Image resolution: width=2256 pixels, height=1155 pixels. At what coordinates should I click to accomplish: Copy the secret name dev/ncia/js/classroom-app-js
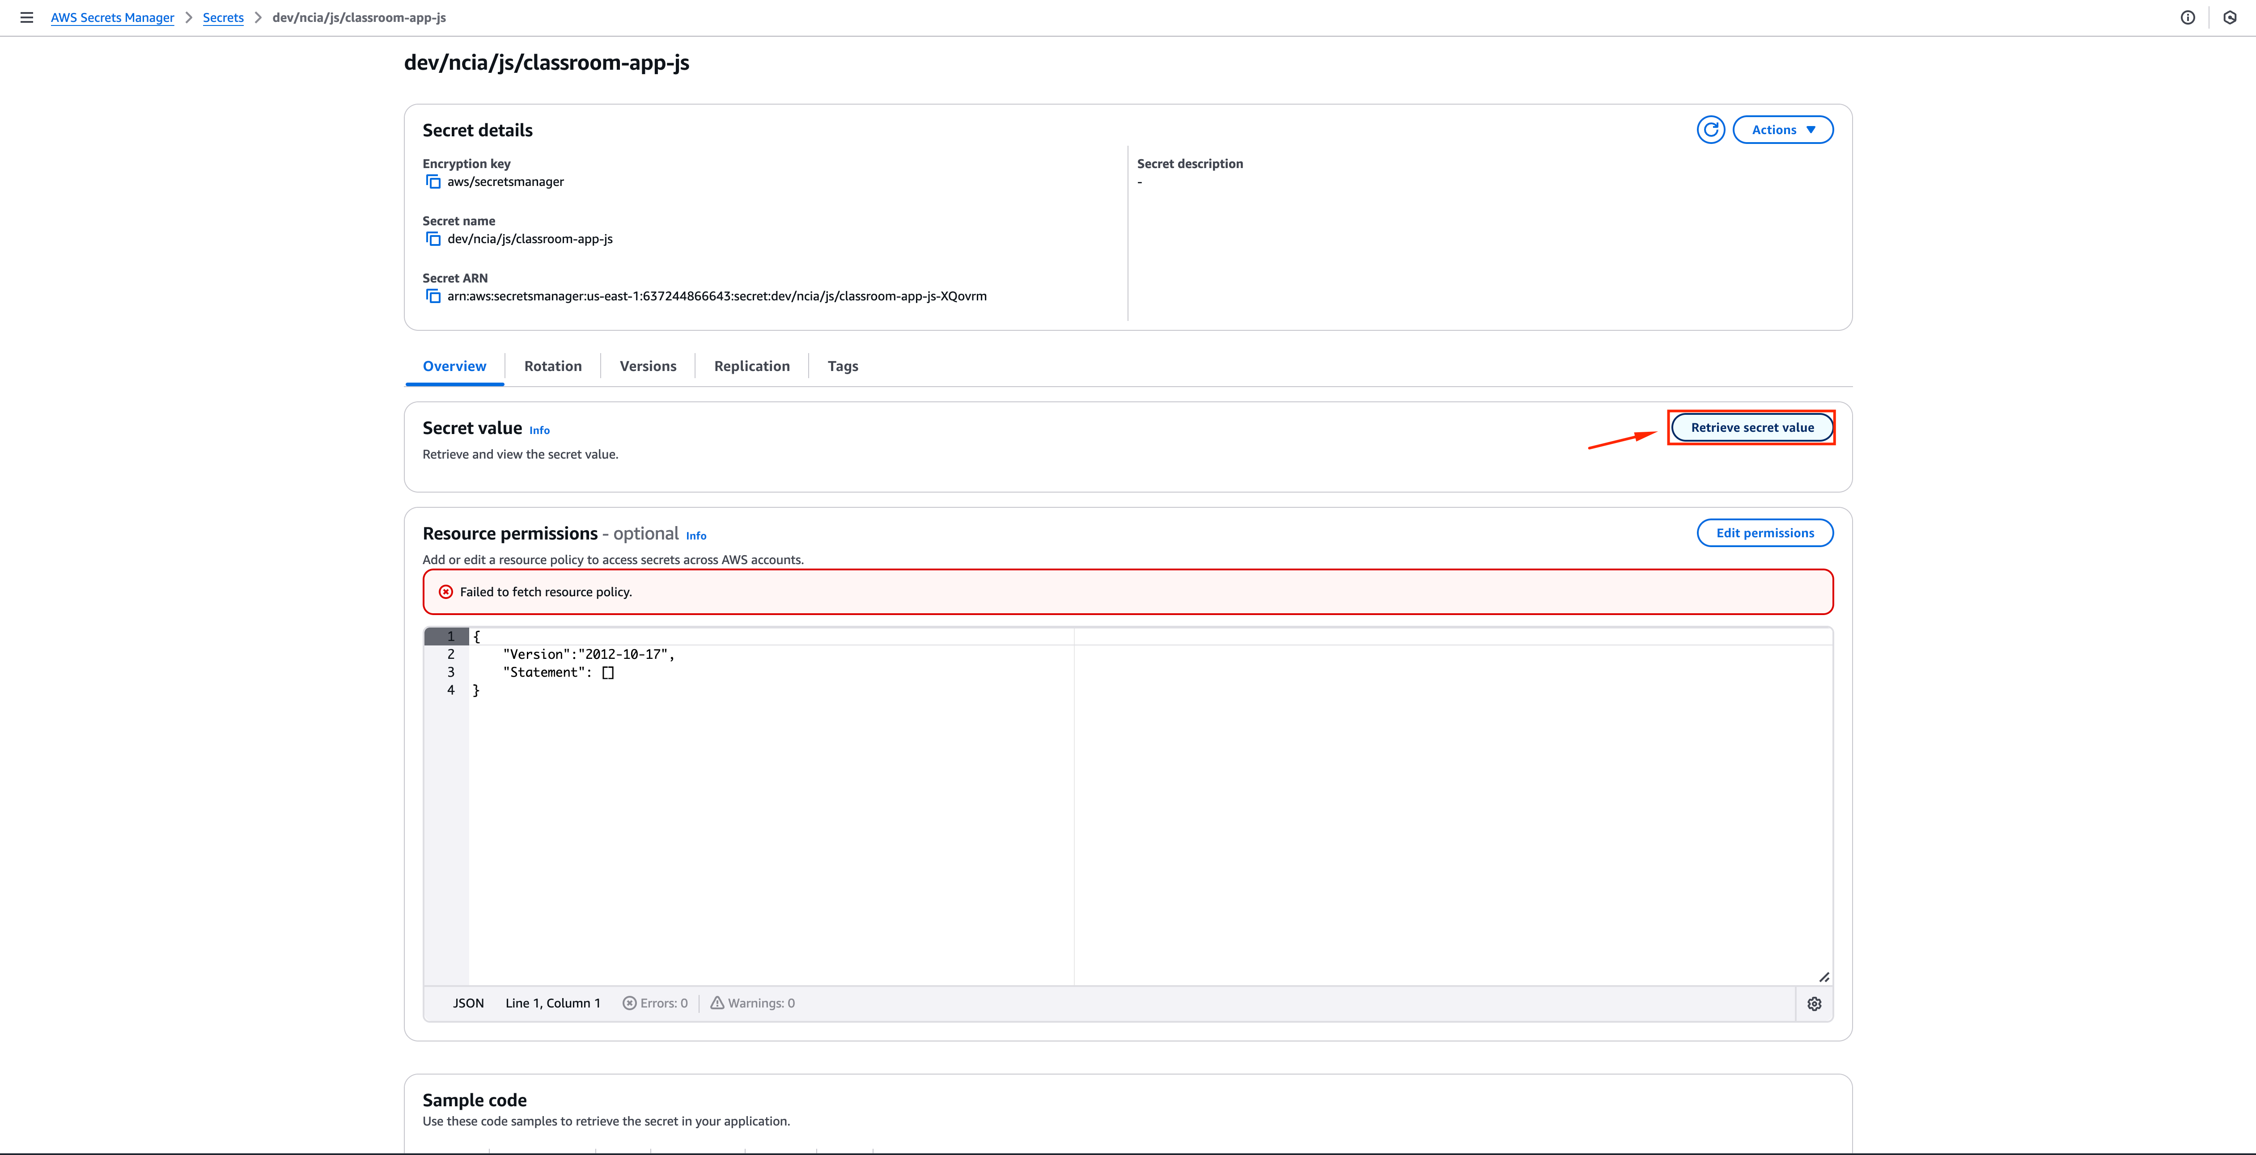coord(433,239)
